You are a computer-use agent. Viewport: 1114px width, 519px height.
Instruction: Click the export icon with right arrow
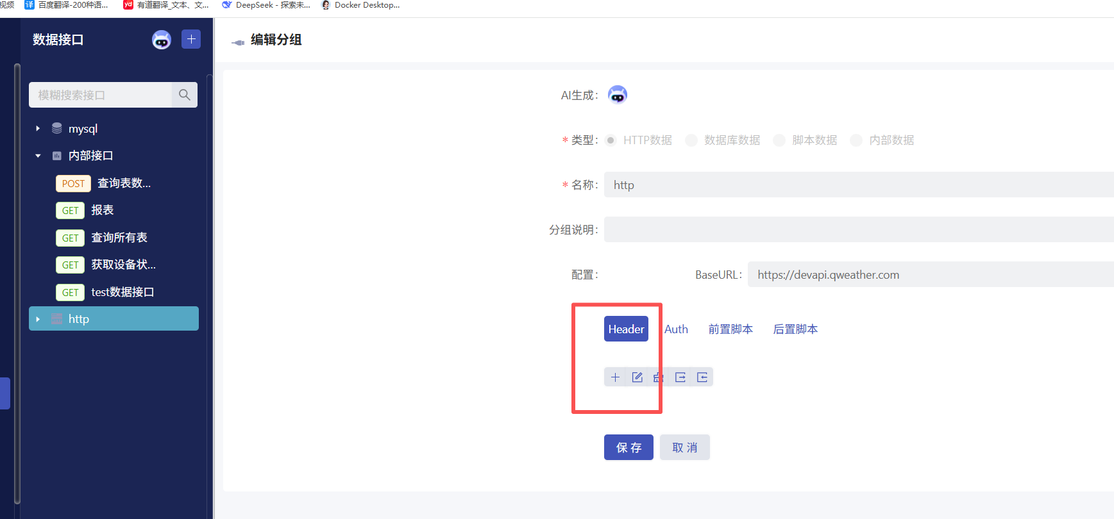coord(680,377)
